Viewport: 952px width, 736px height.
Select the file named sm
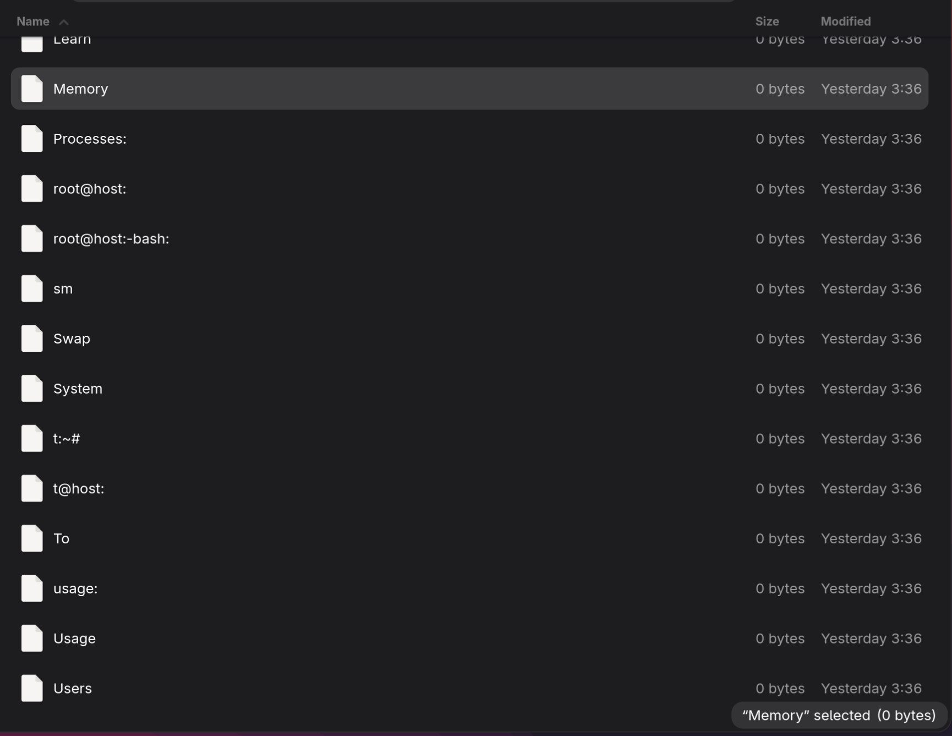click(63, 289)
